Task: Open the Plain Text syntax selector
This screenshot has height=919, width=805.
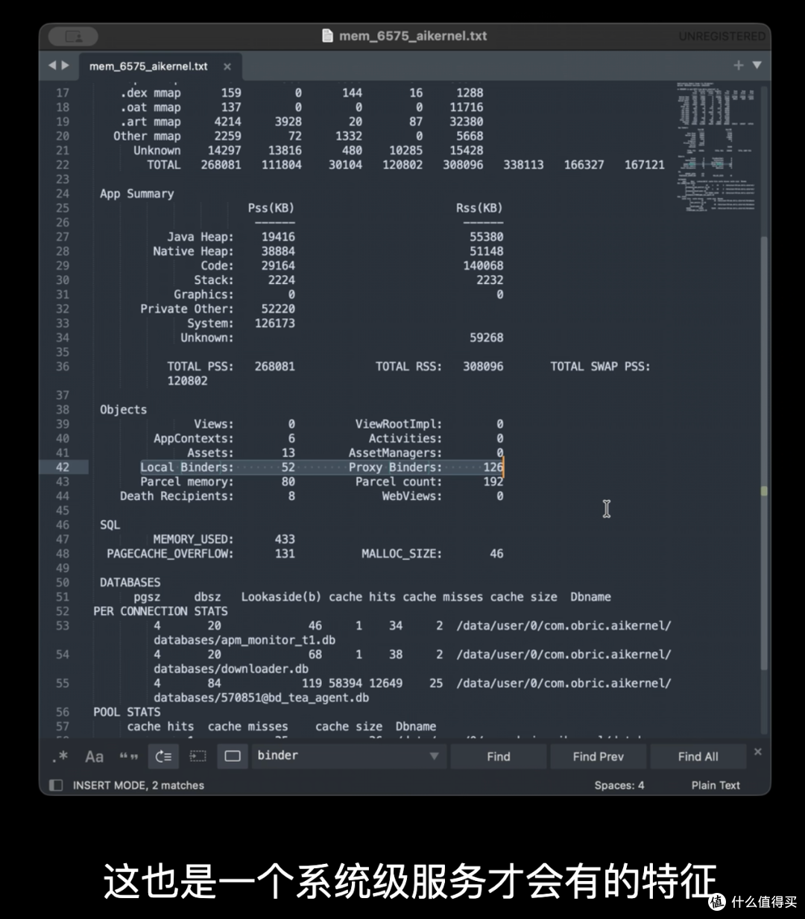Action: click(716, 785)
